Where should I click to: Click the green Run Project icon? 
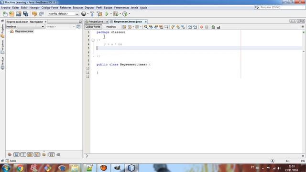click(x=107, y=14)
